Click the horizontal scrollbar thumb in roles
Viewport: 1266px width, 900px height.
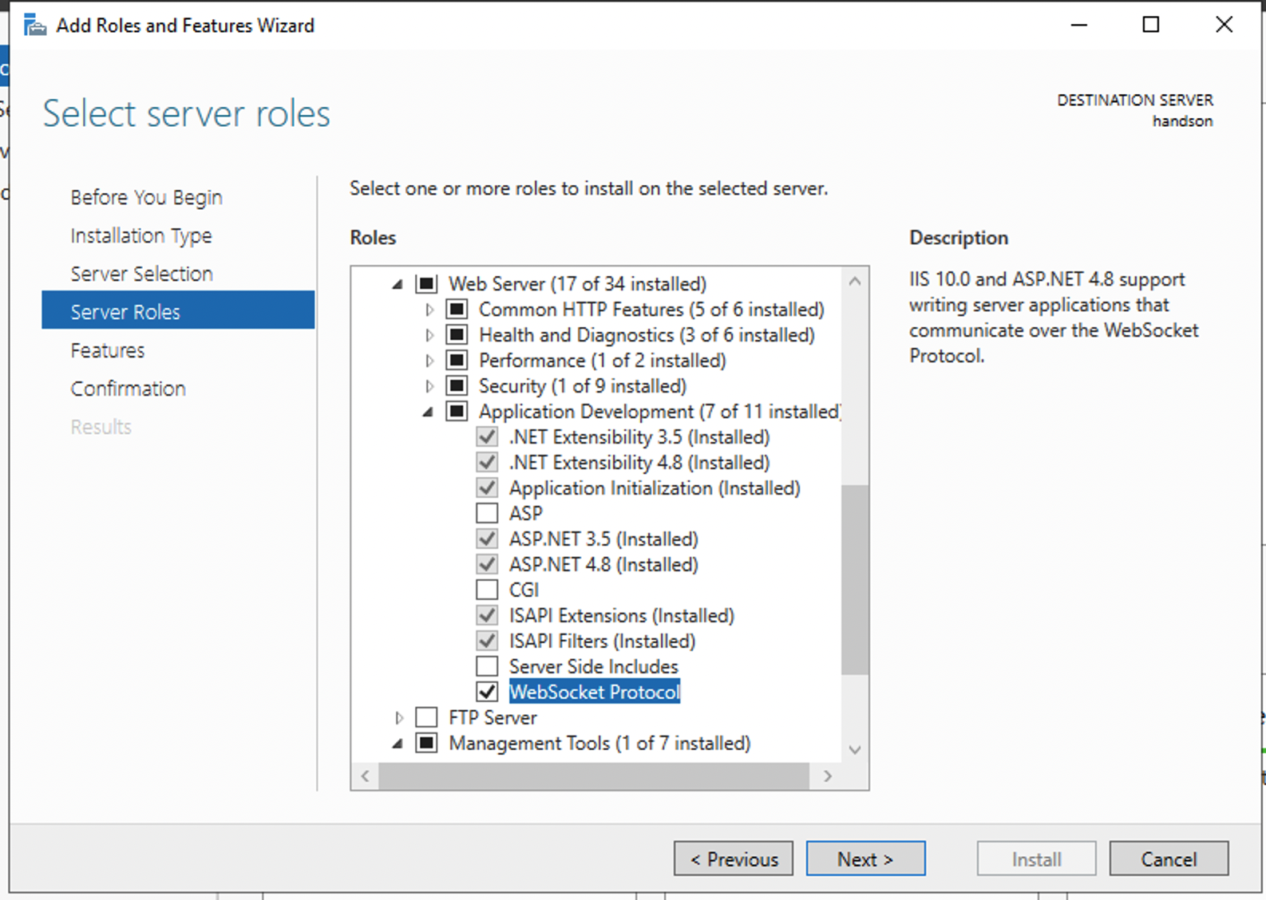(x=594, y=776)
